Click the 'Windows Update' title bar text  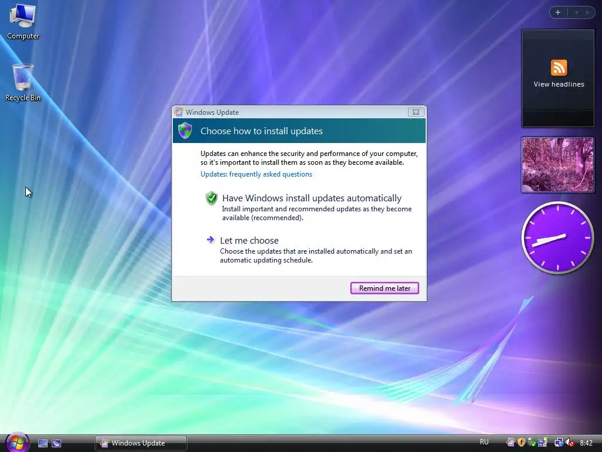click(212, 112)
